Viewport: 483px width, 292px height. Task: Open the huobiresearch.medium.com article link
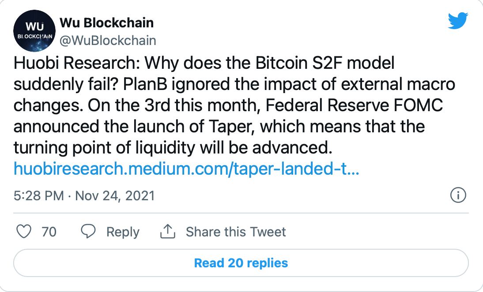click(186, 168)
